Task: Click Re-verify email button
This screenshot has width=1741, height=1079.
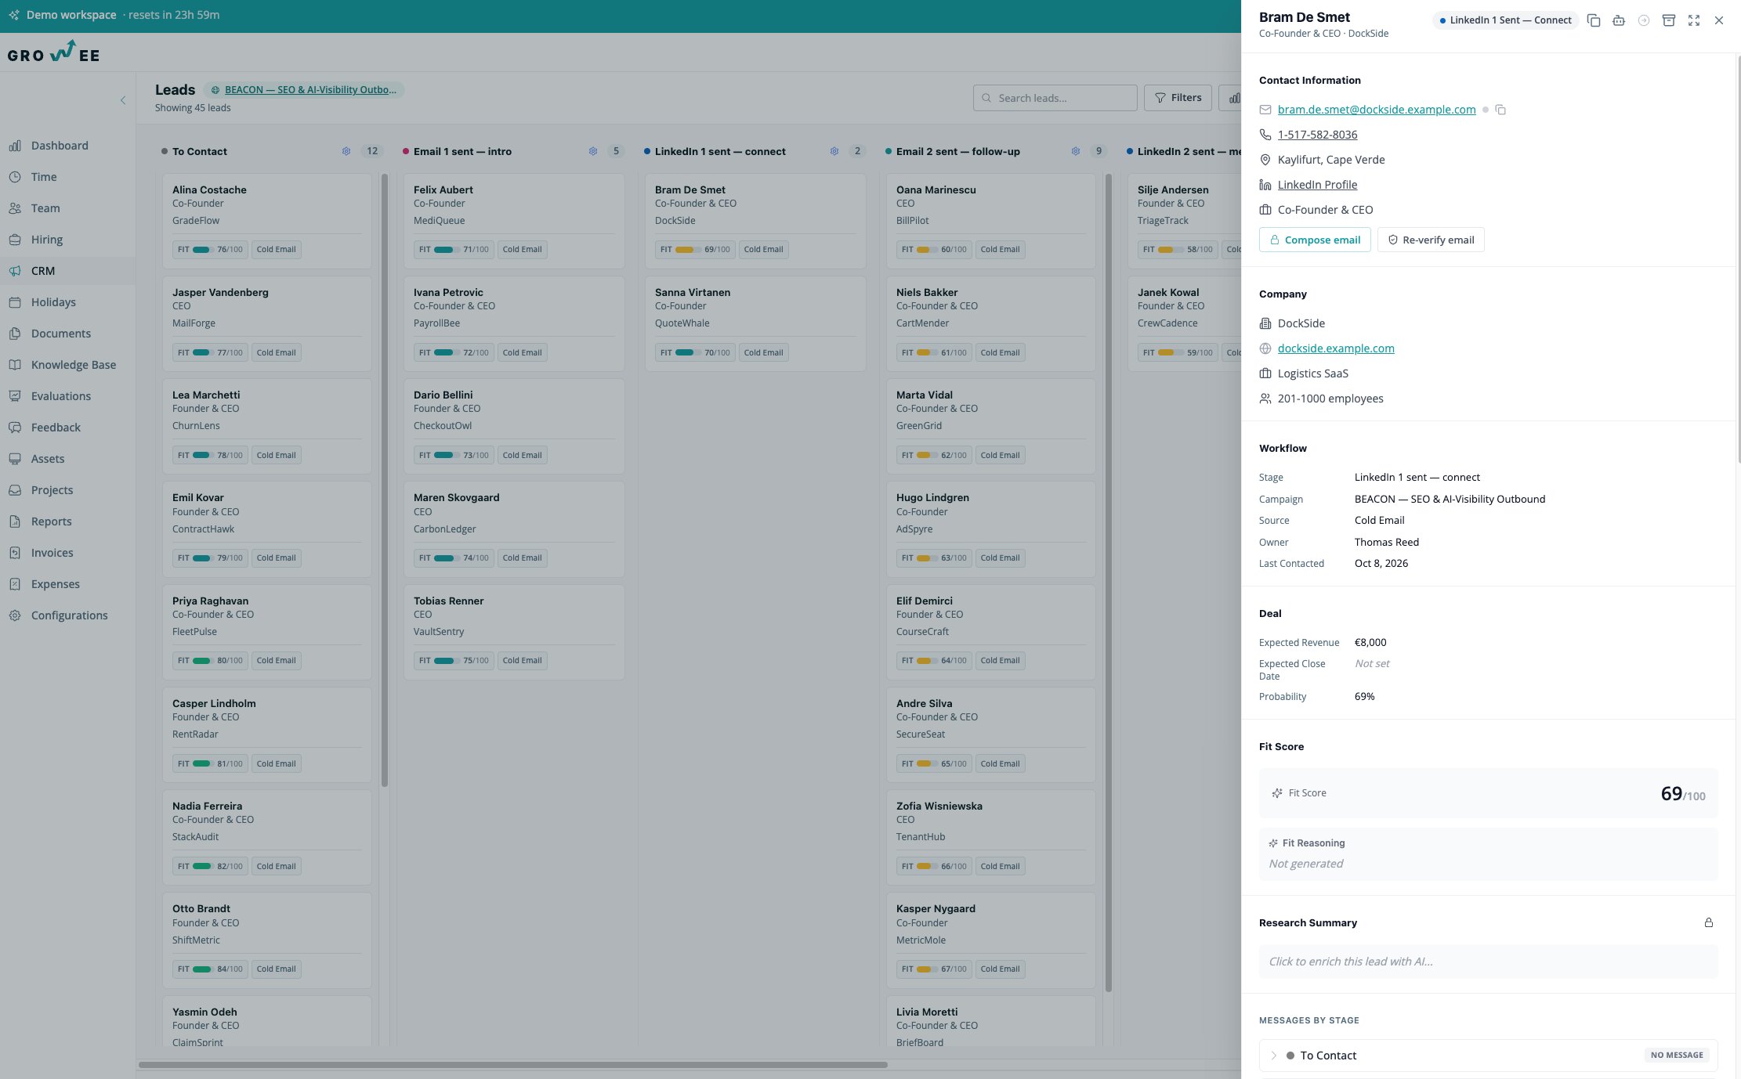Action: [x=1430, y=240]
